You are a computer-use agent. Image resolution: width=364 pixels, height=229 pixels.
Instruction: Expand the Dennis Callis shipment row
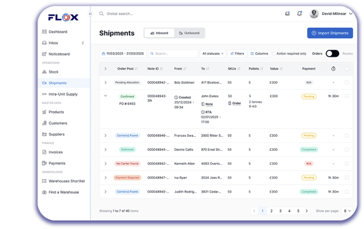tap(106, 150)
